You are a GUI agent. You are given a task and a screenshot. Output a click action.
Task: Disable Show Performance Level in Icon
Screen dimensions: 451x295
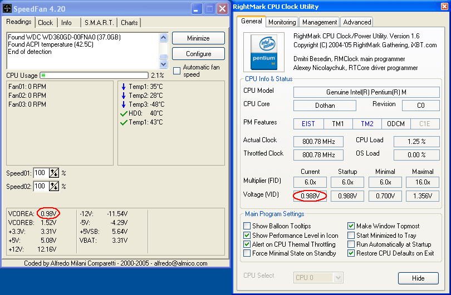tap(247, 236)
